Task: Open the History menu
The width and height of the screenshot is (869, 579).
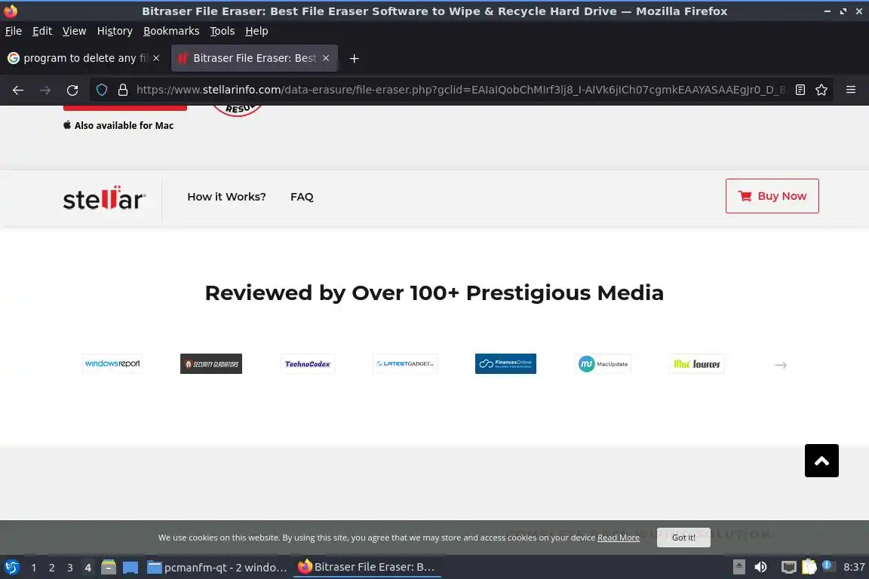Action: click(x=115, y=31)
